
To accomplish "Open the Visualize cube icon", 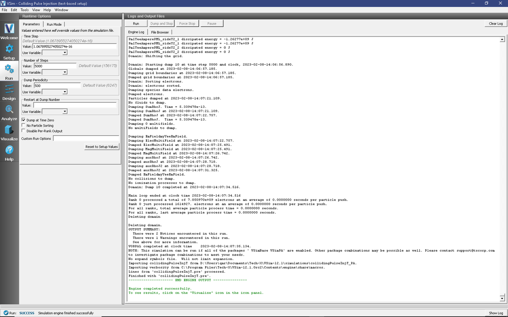I will 9,133.
